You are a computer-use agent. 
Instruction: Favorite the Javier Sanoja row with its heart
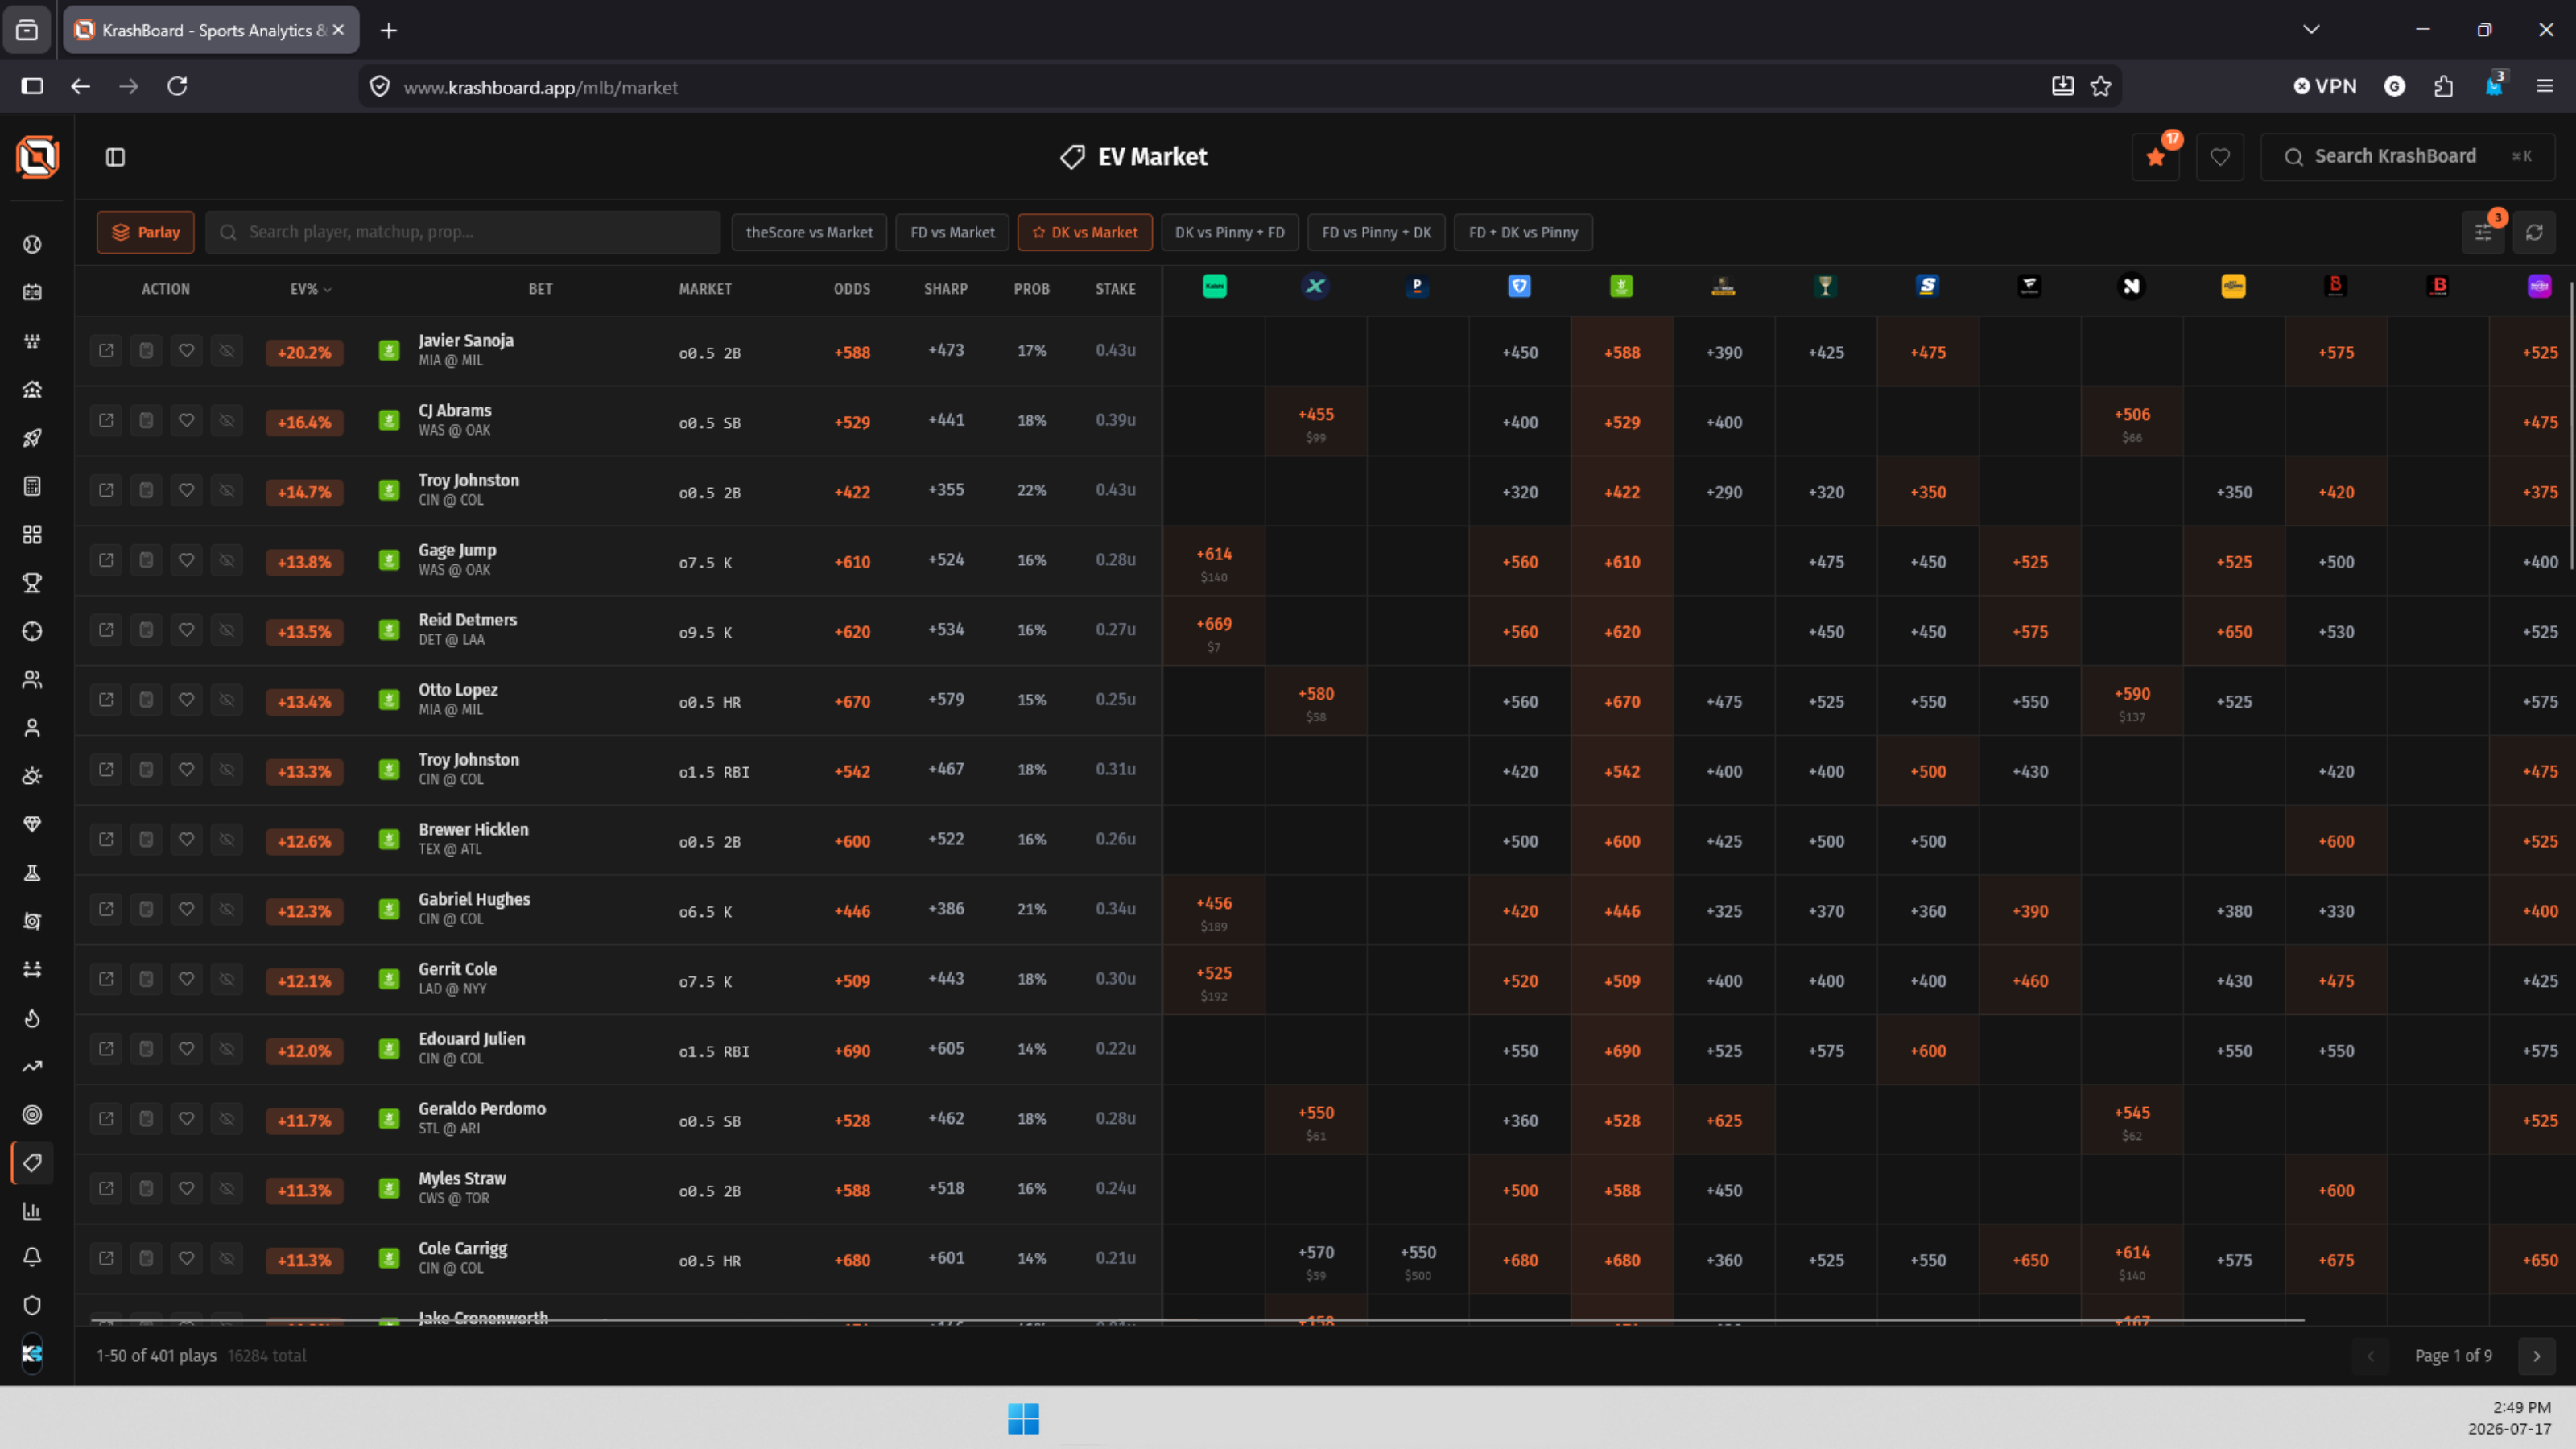(x=186, y=350)
